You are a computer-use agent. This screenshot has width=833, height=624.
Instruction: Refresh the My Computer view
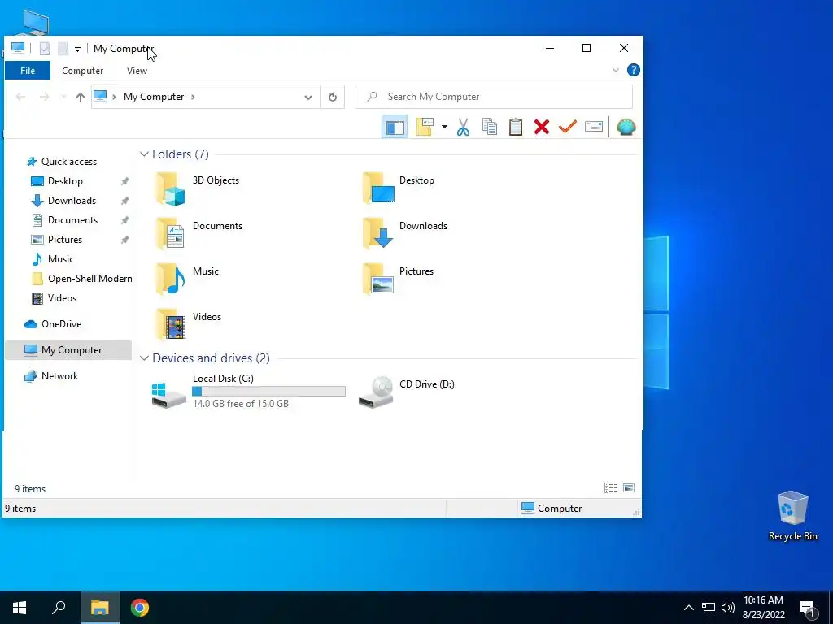coord(333,97)
